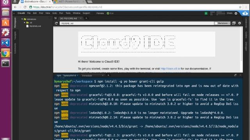The height and width of the screenshot is (140, 250).
Task: Reload the browser page
Action: [x=25, y=7]
